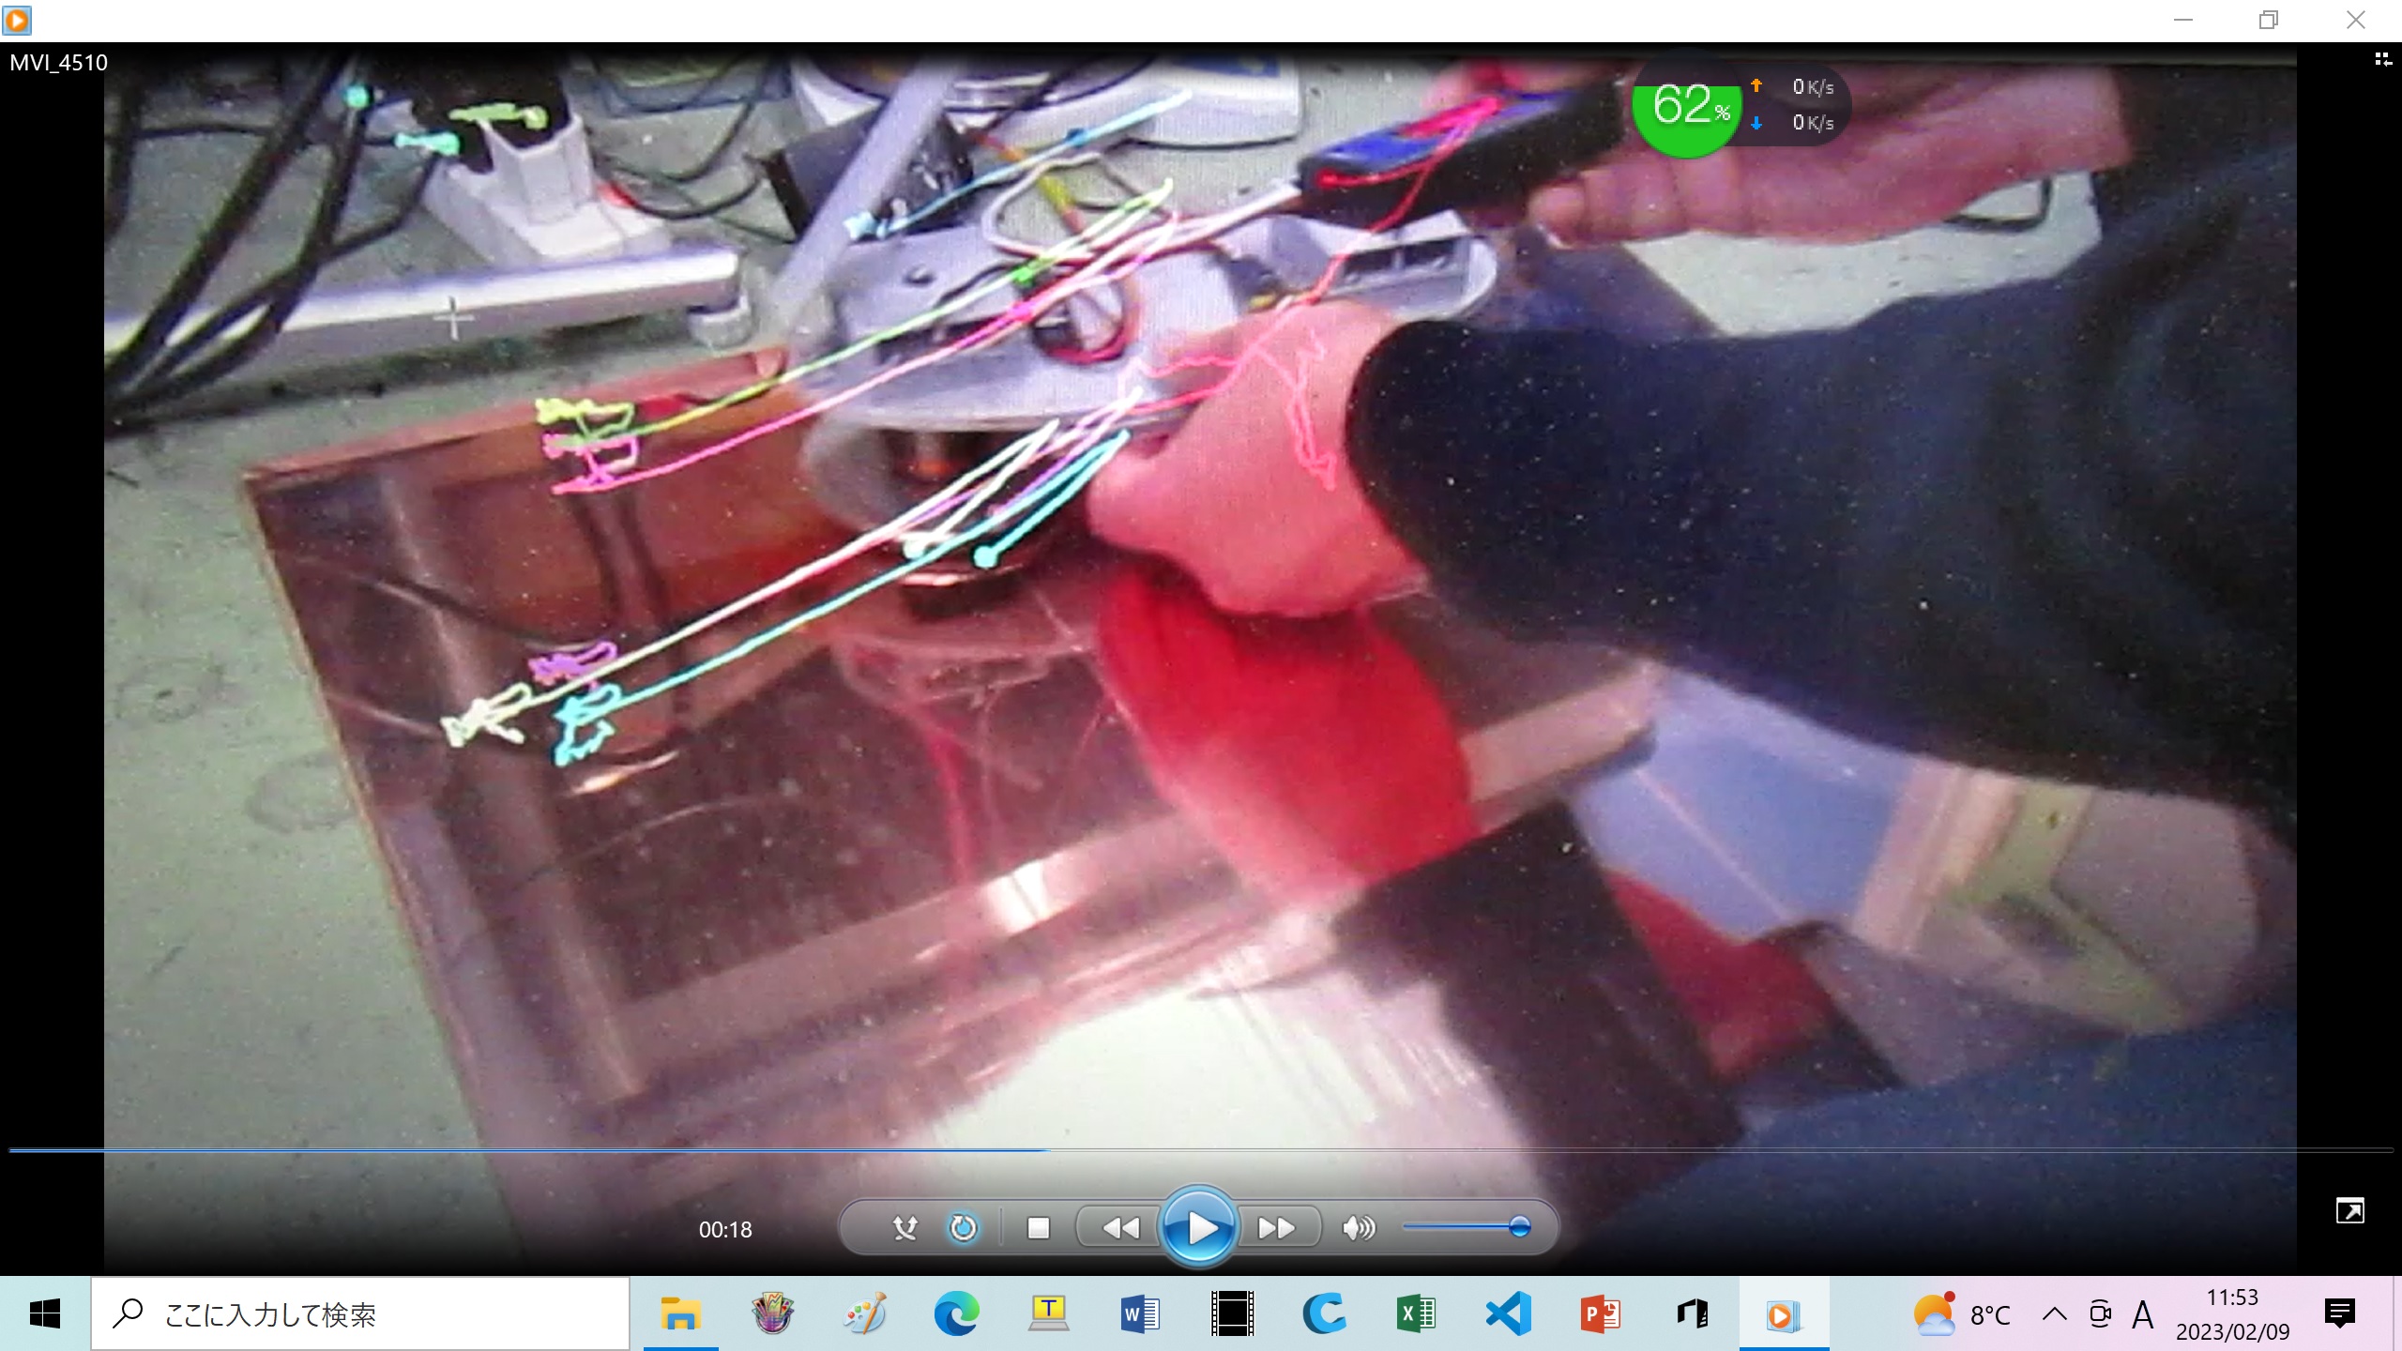Click the 62% green monitor widget
The height and width of the screenshot is (1351, 2402).
coord(1689,104)
